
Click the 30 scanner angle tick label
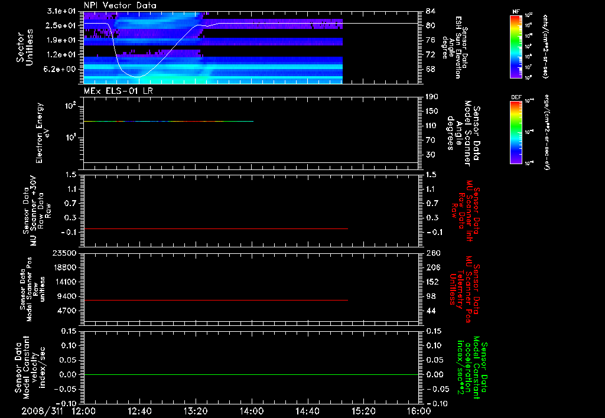coord(431,155)
